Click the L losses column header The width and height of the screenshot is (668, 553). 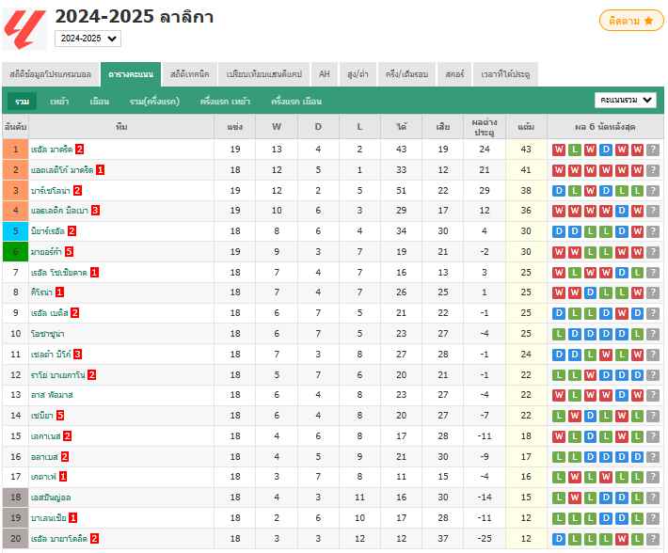coord(359,127)
